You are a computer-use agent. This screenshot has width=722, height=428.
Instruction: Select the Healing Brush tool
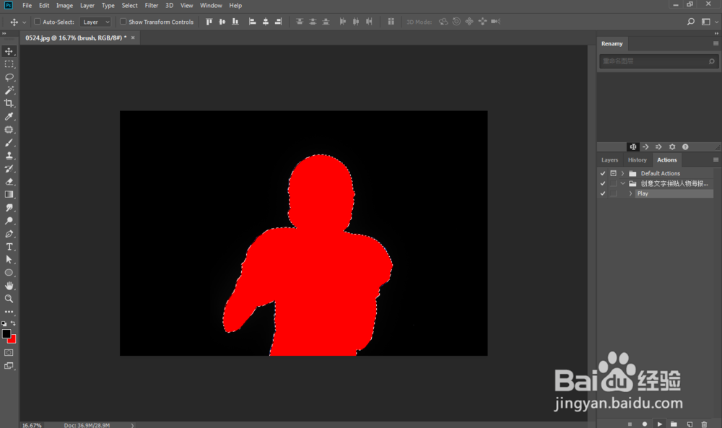click(x=9, y=130)
